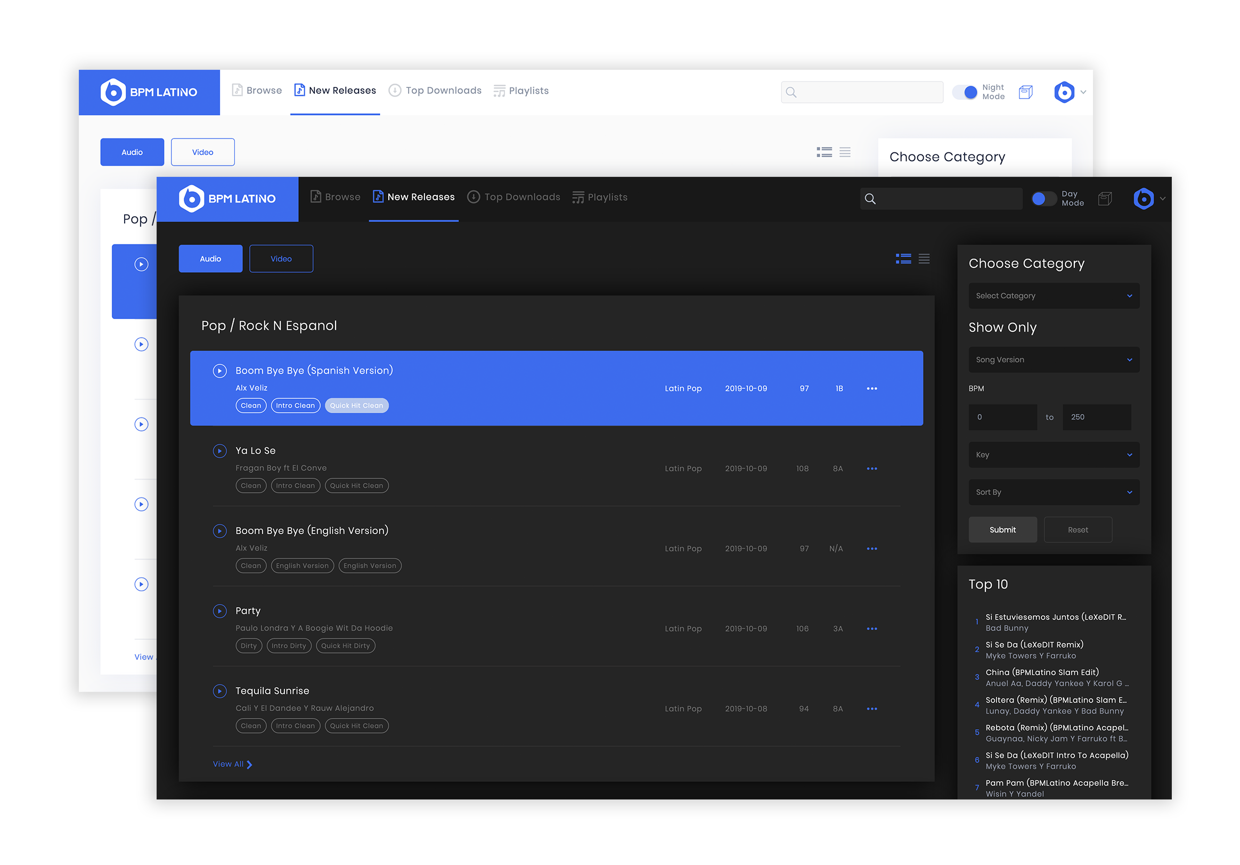This screenshot has width=1240, height=865.
Task: Switch to compact list view icon
Action: pos(924,259)
